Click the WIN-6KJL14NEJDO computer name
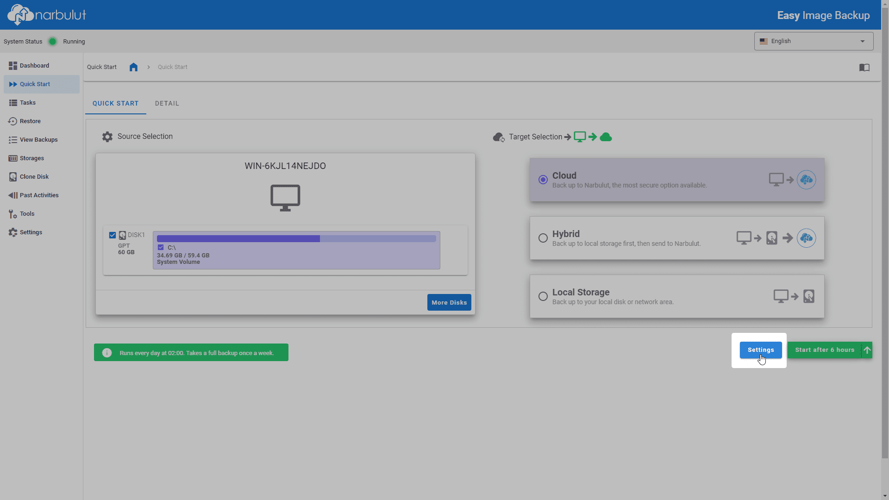The image size is (889, 500). click(x=285, y=166)
